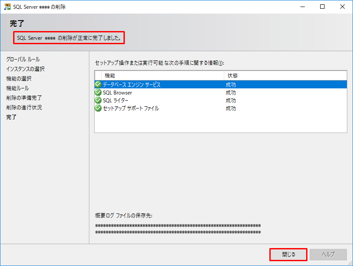This screenshot has width=353, height=266.
Task: Go to 機能の選択 step in sidebar
Action: click(x=18, y=78)
